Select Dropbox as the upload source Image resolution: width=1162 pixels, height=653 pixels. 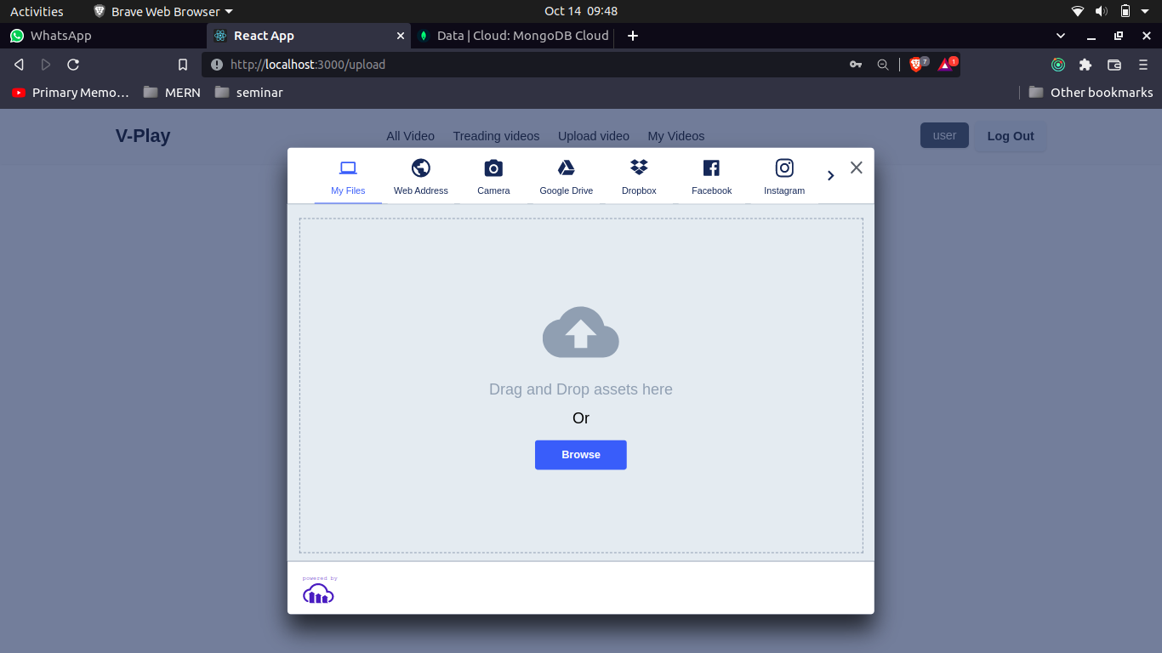tap(639, 175)
